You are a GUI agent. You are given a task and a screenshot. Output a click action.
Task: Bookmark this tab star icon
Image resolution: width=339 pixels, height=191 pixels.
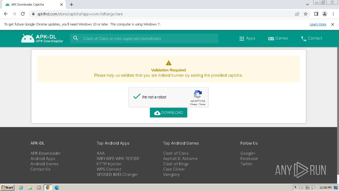pyautogui.click(x=306, y=14)
